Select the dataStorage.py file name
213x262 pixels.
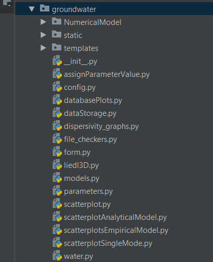click(x=90, y=113)
